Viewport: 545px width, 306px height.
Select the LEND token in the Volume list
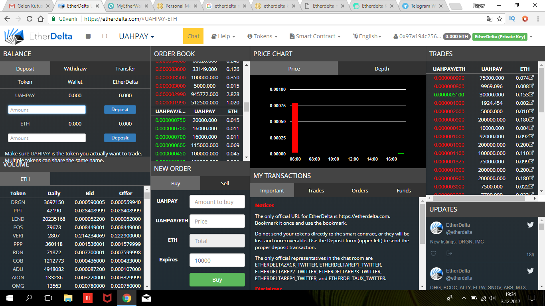(18, 219)
